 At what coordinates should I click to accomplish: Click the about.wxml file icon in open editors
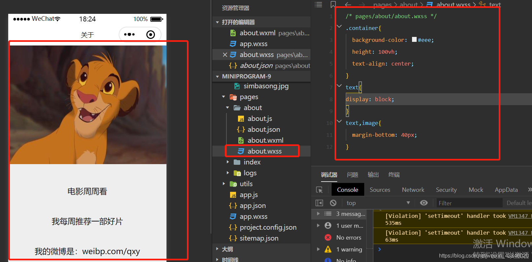[x=233, y=33]
